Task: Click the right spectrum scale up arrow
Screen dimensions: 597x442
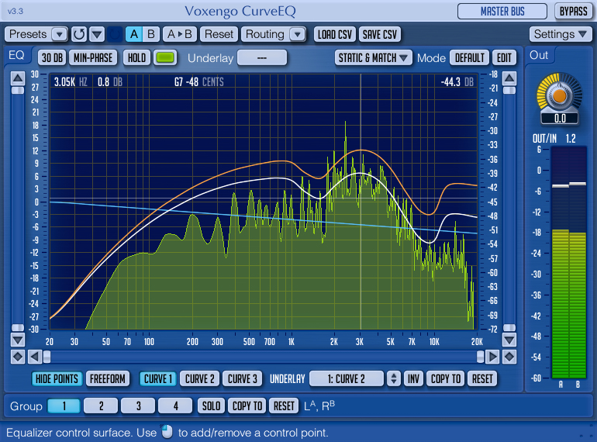Action: click(509, 78)
